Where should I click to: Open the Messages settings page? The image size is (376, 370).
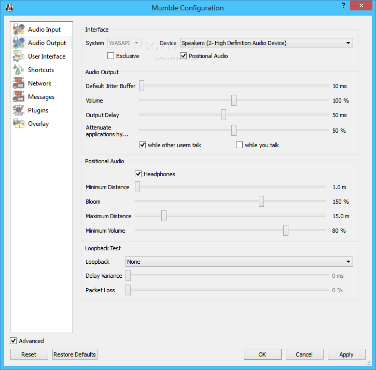[41, 97]
